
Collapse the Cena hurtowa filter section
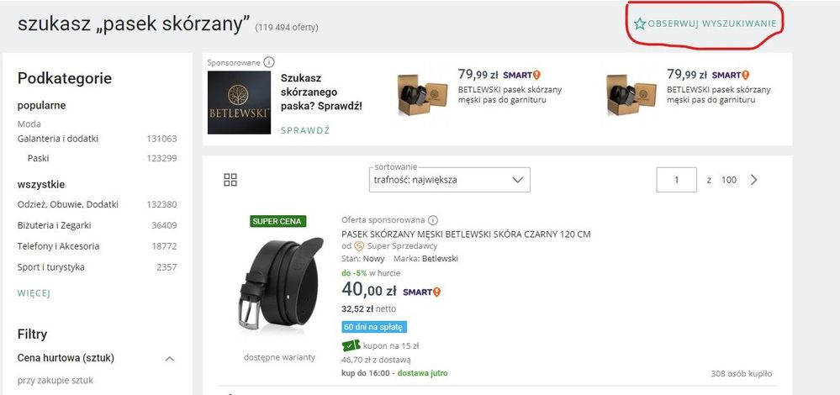pos(169,359)
